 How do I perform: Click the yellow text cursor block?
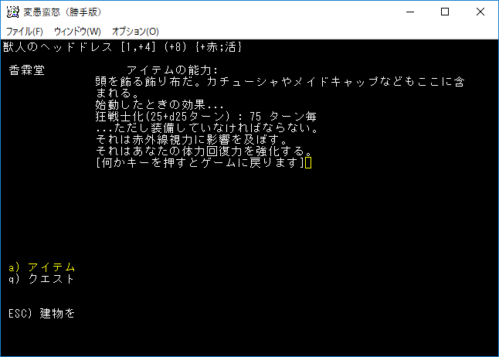click(x=308, y=163)
